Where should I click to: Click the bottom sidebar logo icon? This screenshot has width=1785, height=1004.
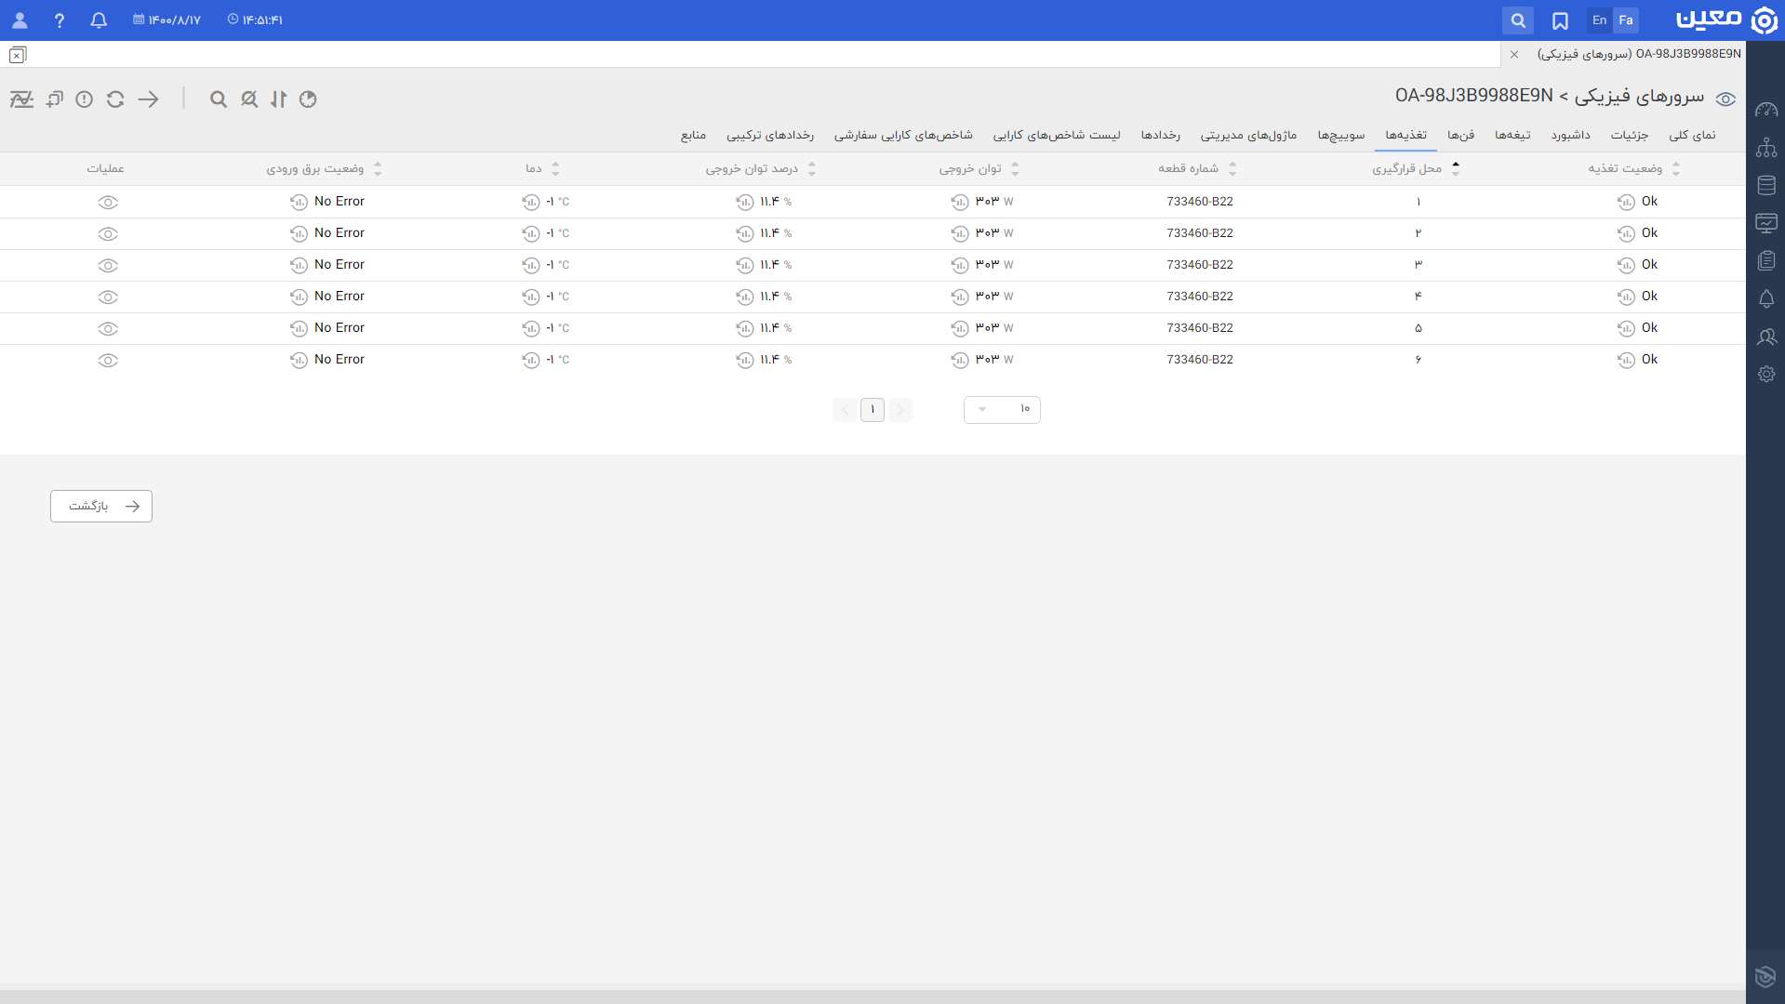click(1765, 976)
